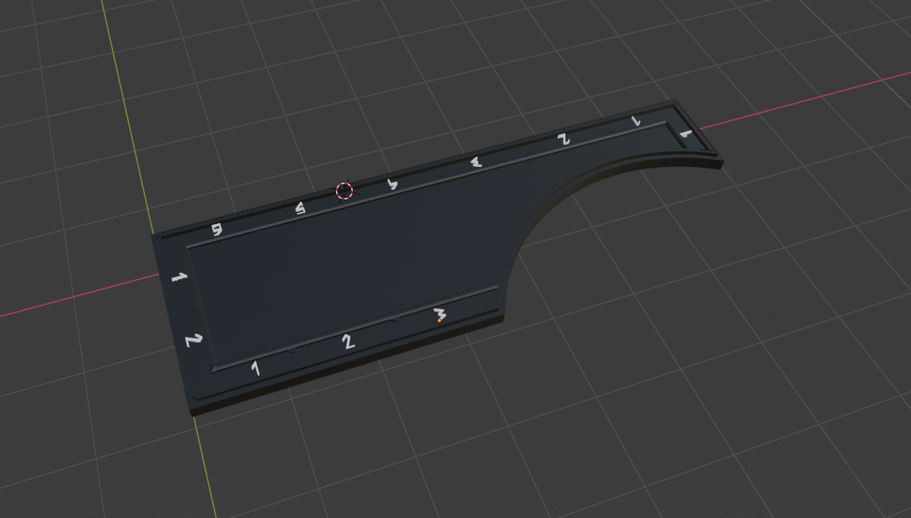The image size is (911, 518).
Task: Click the red-and-white 3D cursor crosshair
Action: pos(345,190)
